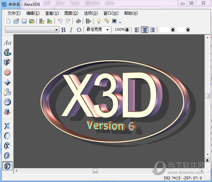Click the apply style icon with green arrow

(x=50, y=21)
